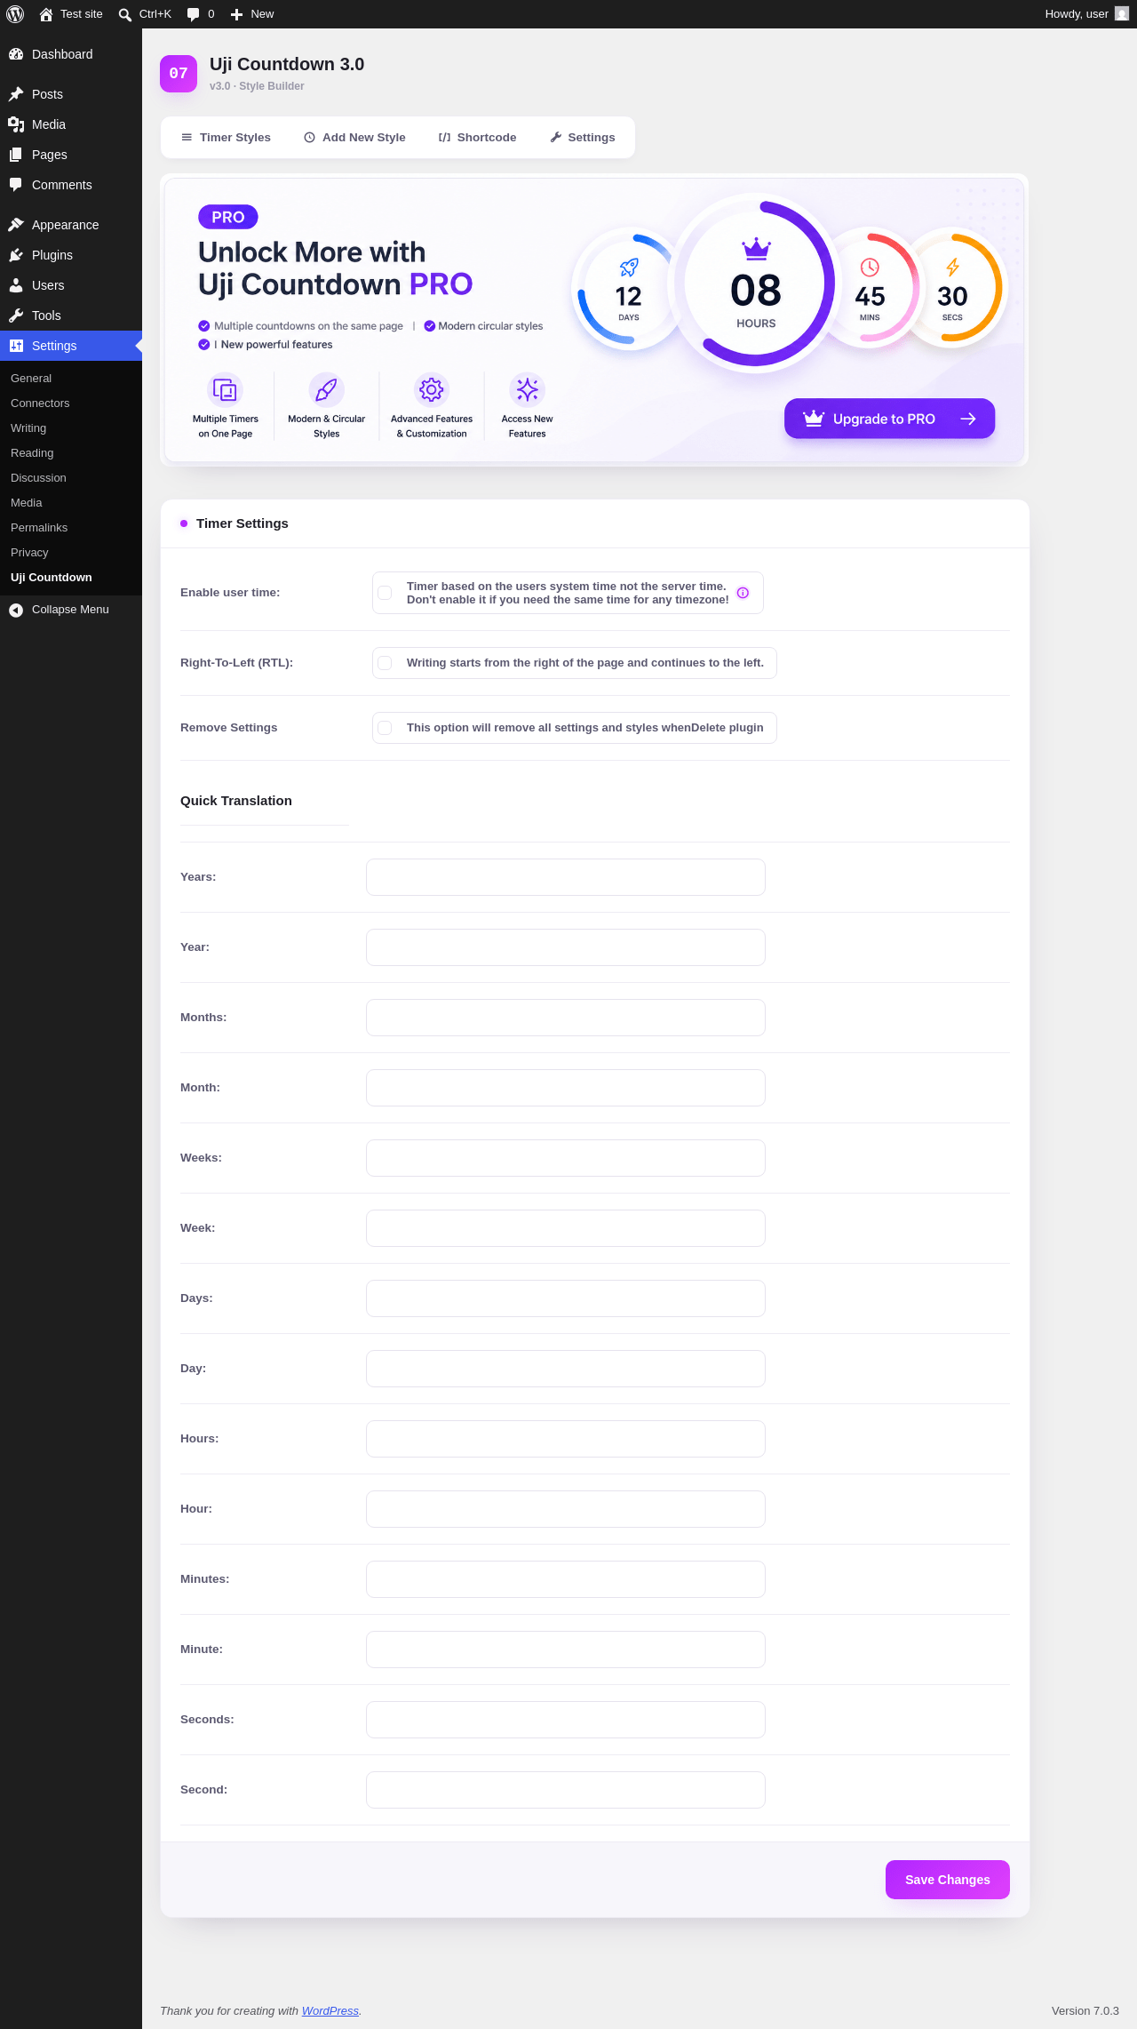Click the Week translation input field
This screenshot has height=2029, width=1137.
click(566, 1228)
